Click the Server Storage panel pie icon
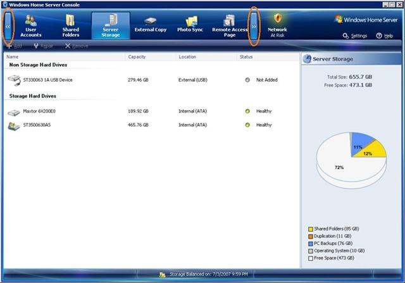The height and width of the screenshot is (283, 405). tap(307, 59)
